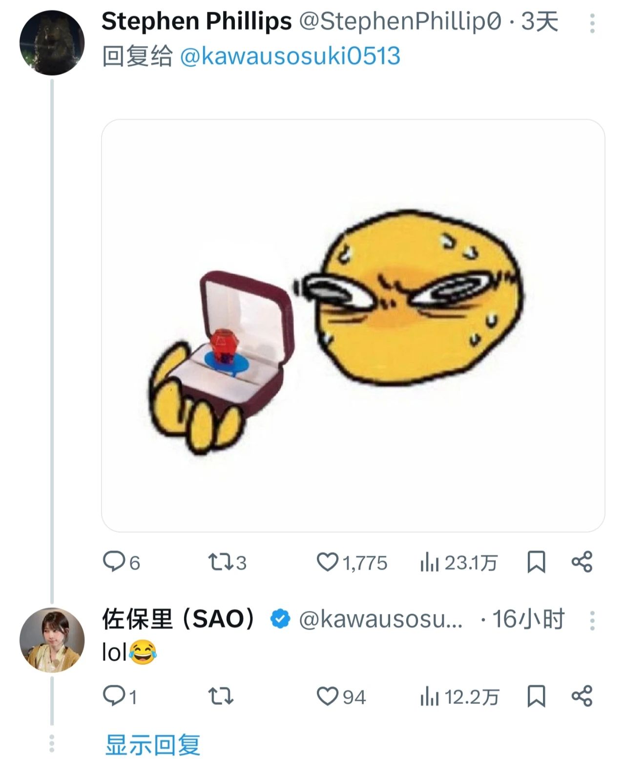Retweet SAO's lol reply
625x762 pixels.
[220, 696]
